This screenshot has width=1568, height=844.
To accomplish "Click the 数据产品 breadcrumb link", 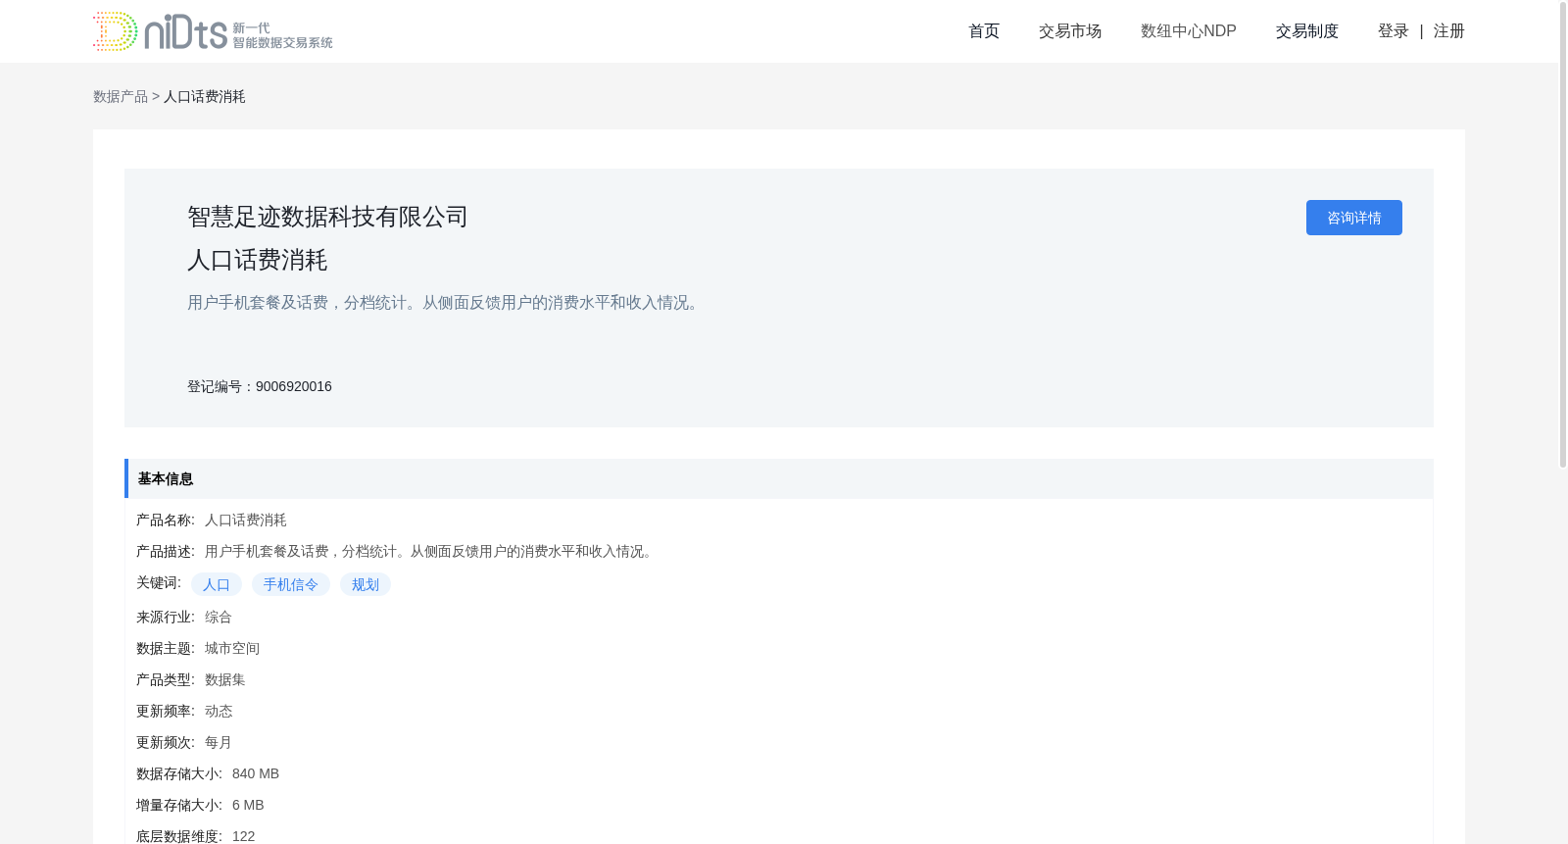I will pos(121,96).
